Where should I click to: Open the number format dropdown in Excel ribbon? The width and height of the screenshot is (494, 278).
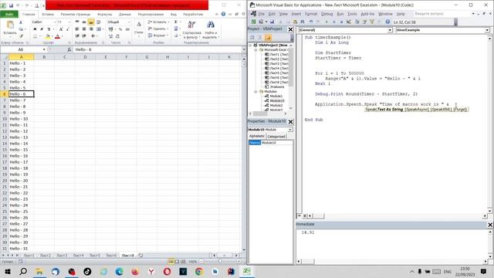pyautogui.click(x=129, y=22)
